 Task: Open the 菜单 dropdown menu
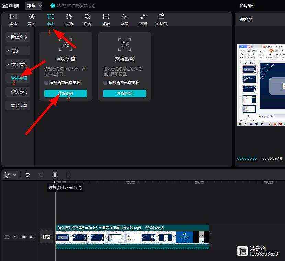click(34, 6)
